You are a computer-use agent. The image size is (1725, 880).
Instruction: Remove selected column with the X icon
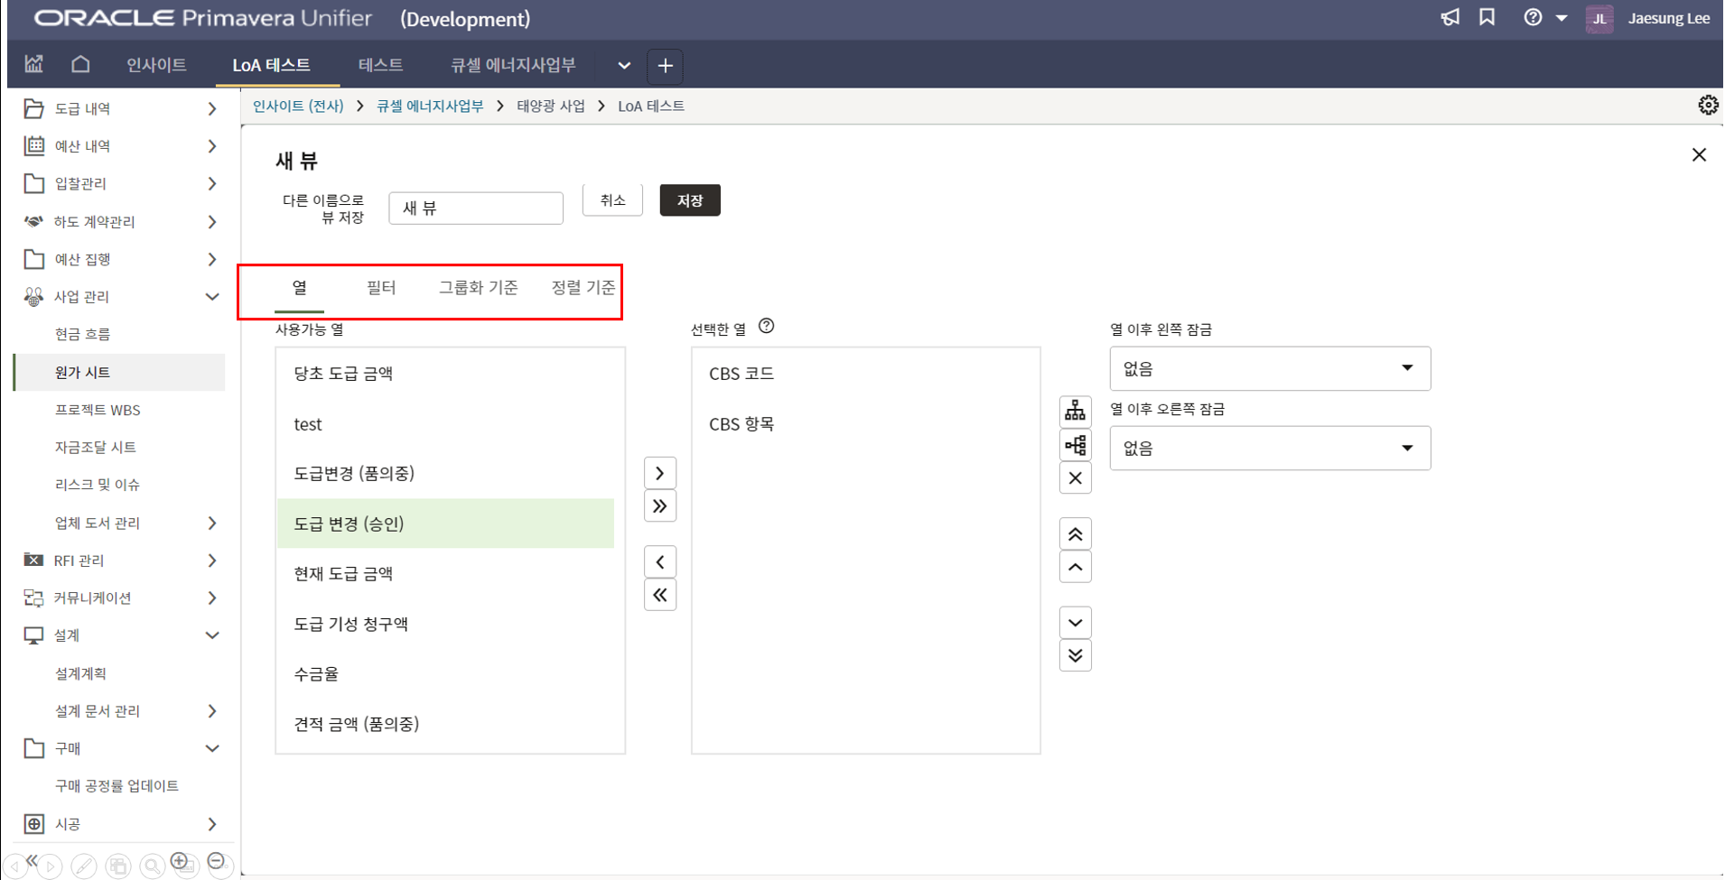coord(1075,478)
